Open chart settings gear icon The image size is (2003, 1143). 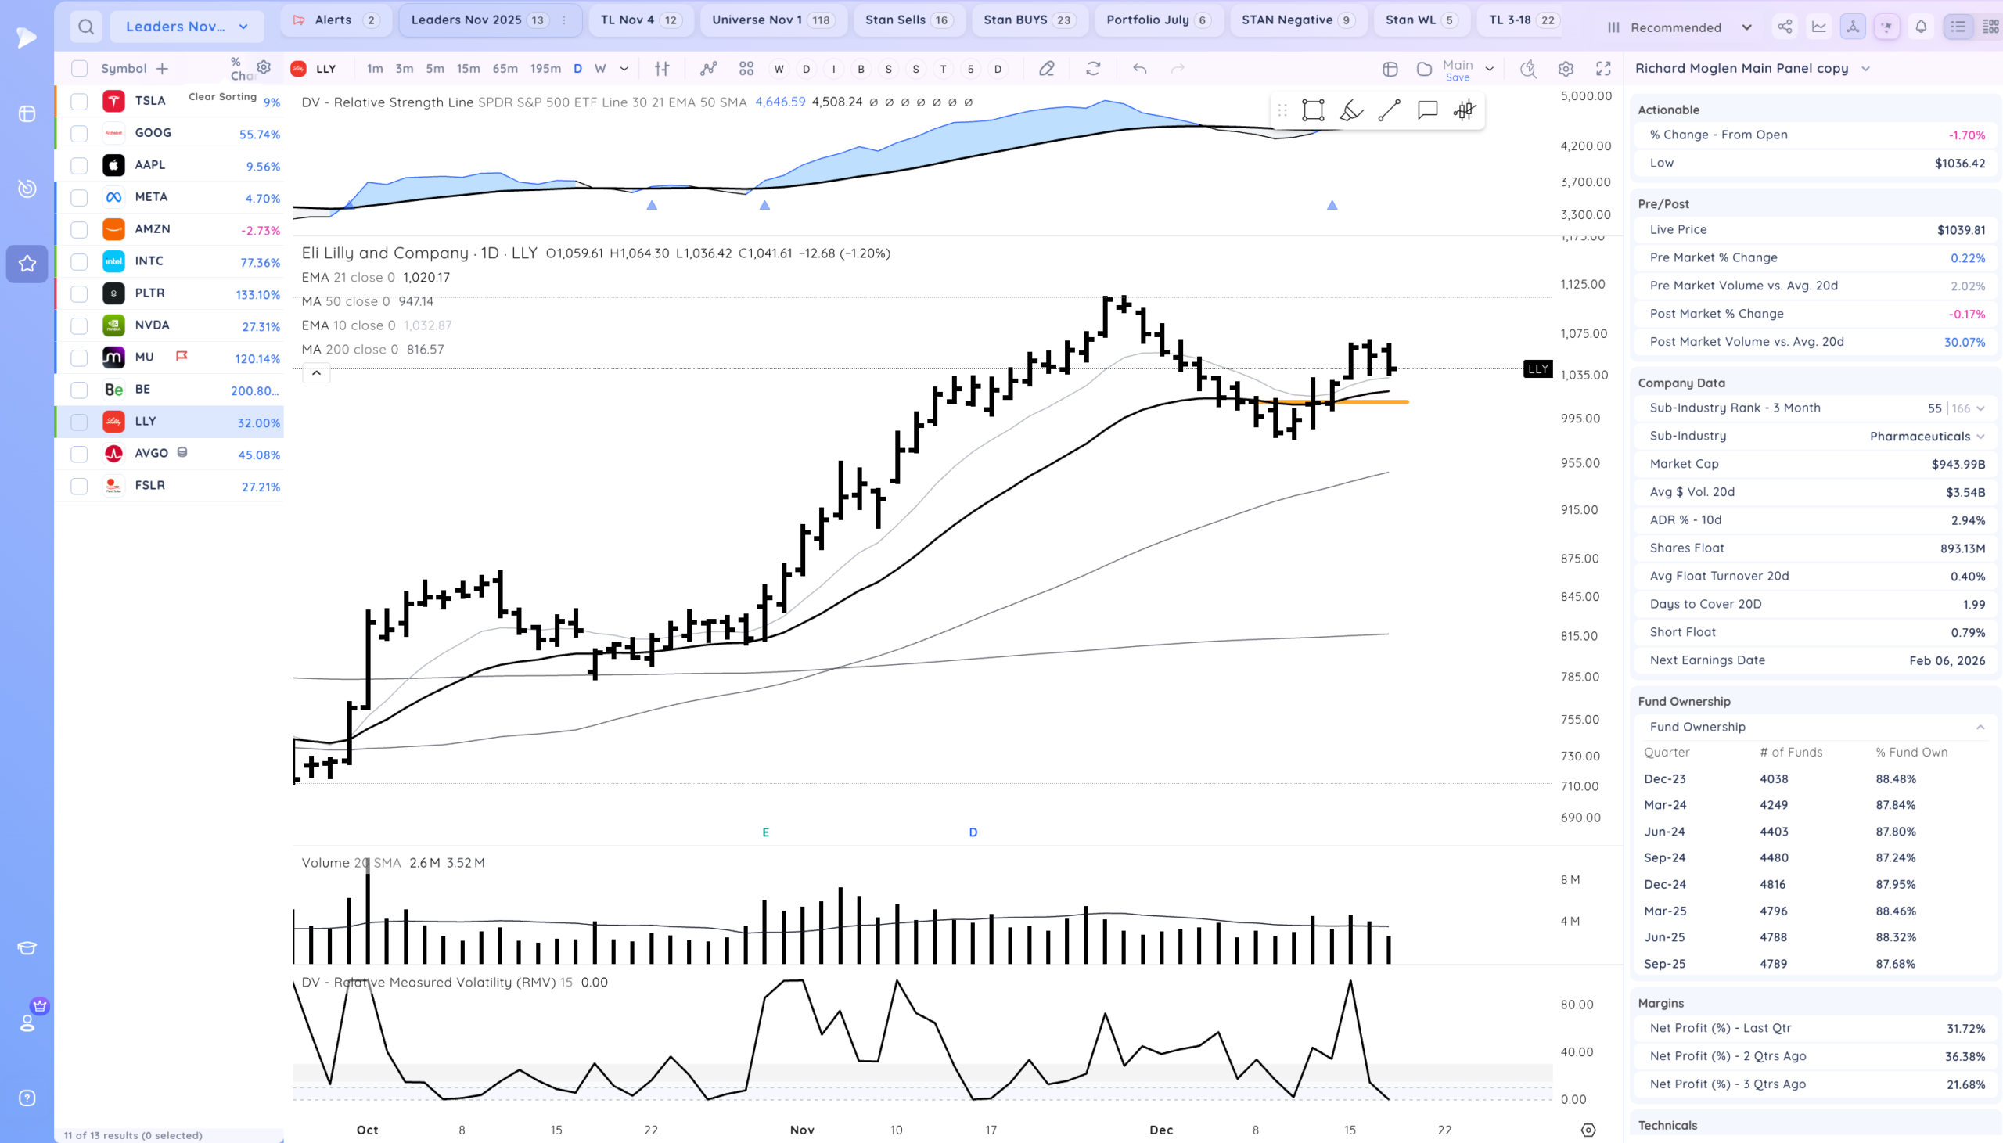tap(1565, 69)
